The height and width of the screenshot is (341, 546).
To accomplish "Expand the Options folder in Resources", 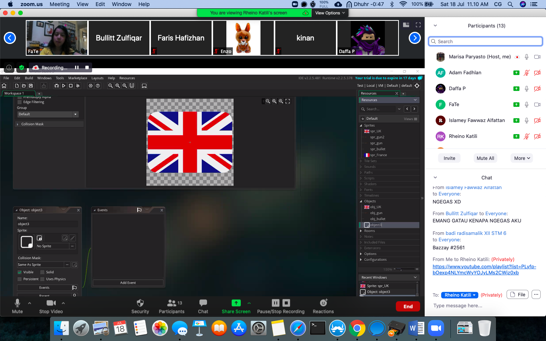I will click(x=361, y=254).
